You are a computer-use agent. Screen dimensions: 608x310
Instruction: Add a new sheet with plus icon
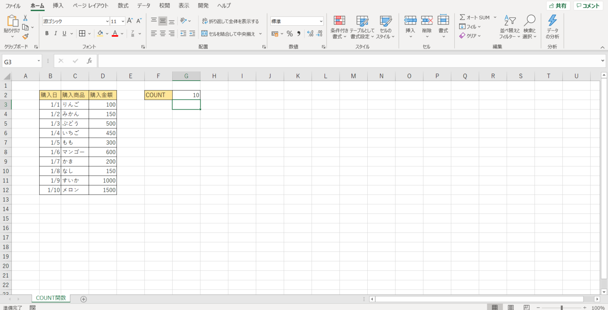(84, 299)
